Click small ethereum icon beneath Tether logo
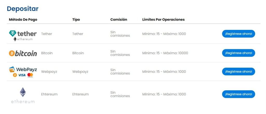The image size is (266, 114). click(15, 39)
